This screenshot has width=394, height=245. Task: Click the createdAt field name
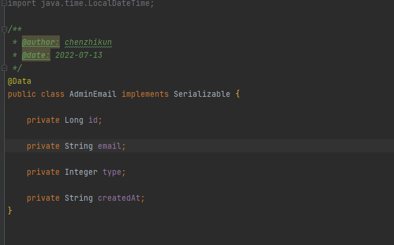(119, 198)
